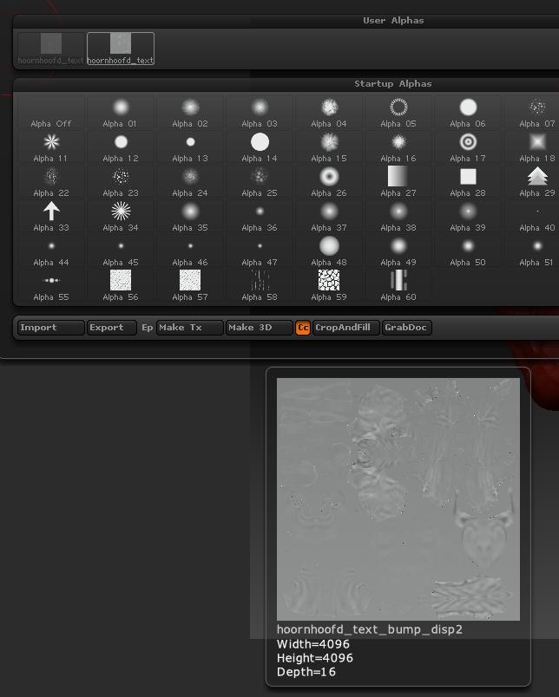Pick Alpha 14 large white circle
This screenshot has width=559, height=697.
point(260,147)
